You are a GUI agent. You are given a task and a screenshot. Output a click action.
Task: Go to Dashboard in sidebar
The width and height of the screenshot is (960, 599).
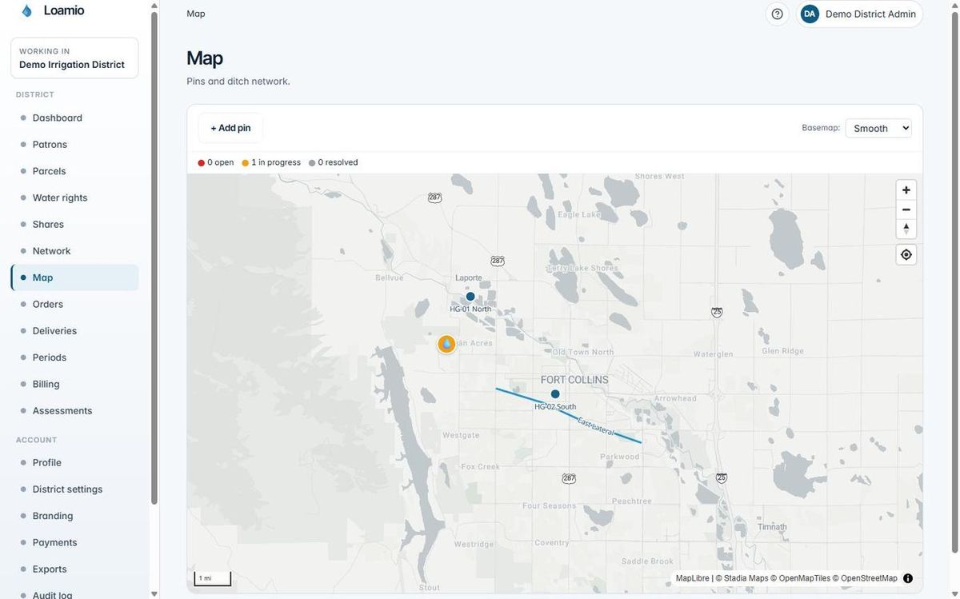point(74,118)
